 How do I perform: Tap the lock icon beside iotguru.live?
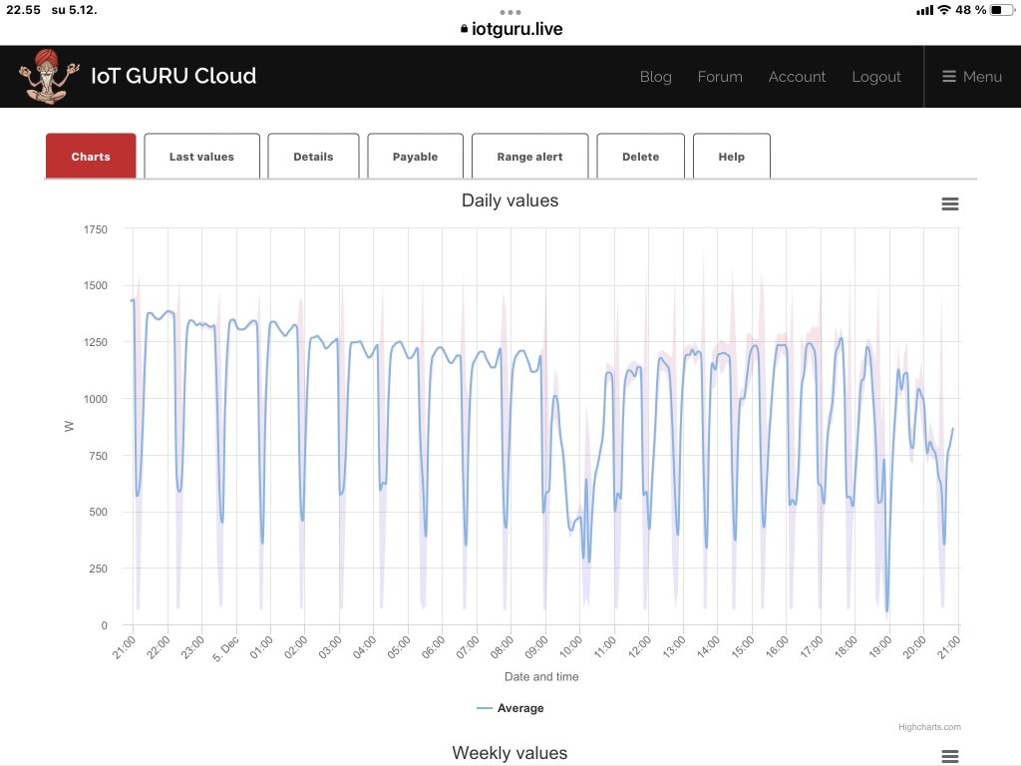pyautogui.click(x=464, y=30)
